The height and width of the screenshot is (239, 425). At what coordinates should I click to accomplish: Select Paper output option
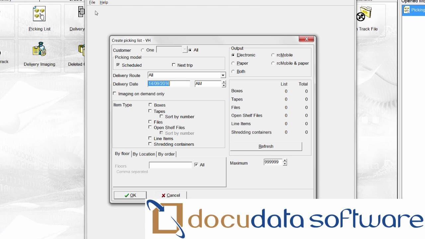[233, 63]
